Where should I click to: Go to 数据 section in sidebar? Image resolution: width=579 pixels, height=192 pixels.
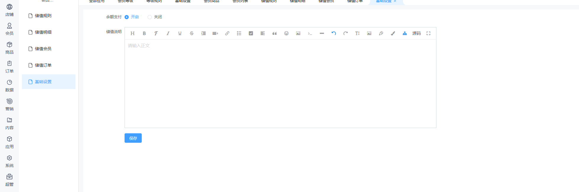(x=9, y=86)
